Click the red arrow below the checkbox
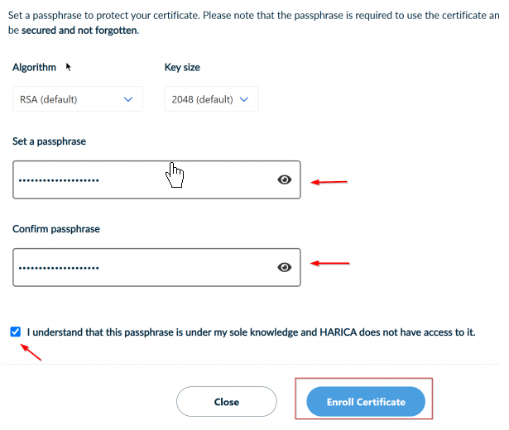 coord(31,352)
